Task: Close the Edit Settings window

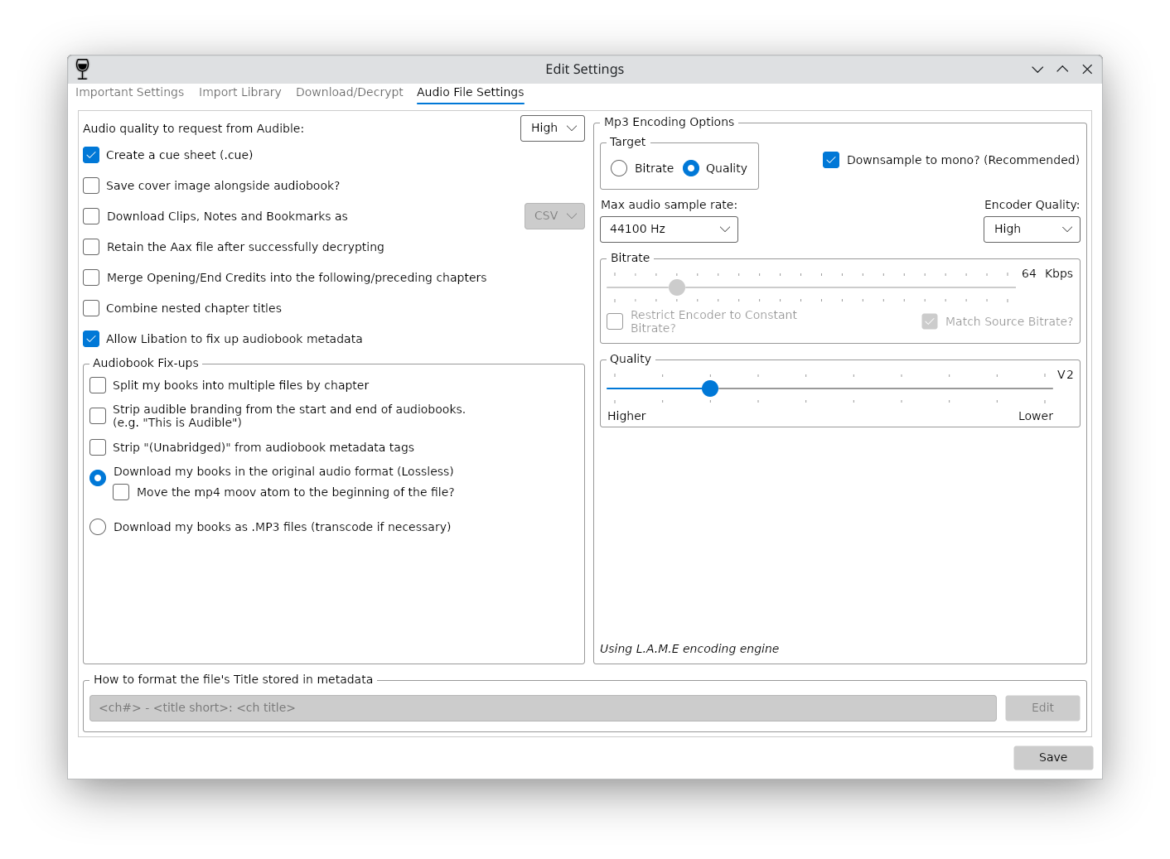Action: [x=1087, y=70]
